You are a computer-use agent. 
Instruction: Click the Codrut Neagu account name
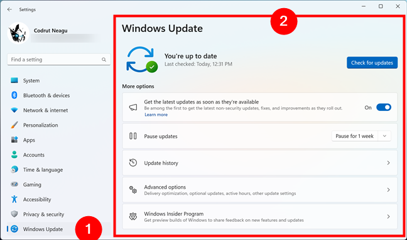51,31
